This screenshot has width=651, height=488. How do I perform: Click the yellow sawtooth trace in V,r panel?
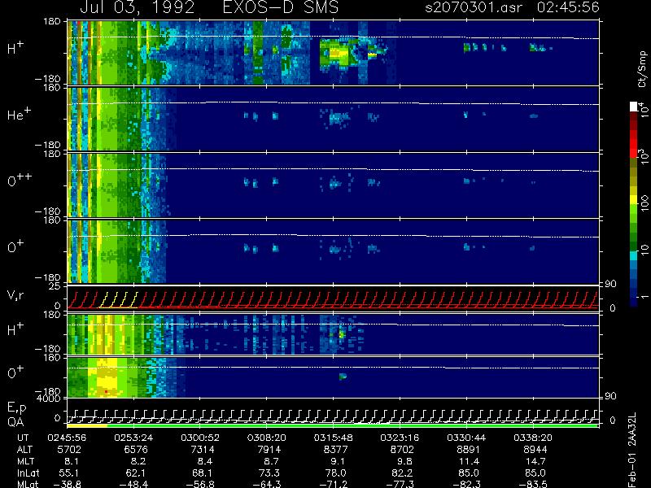[x=118, y=300]
